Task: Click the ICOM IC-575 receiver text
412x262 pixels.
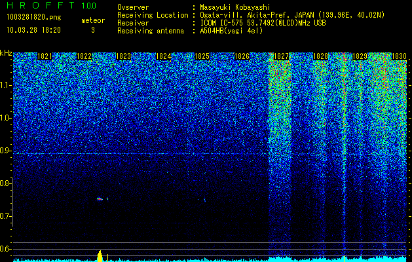Action: coord(263,23)
